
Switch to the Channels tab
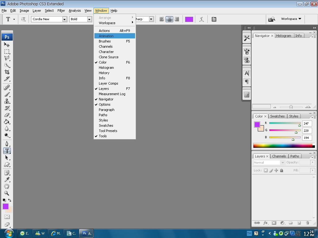point(279,156)
